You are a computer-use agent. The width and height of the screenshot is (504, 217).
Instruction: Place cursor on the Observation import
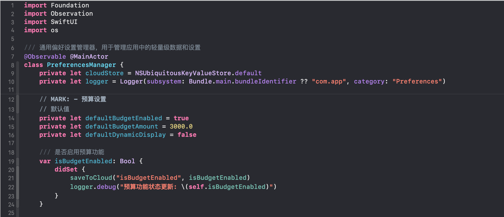tap(72, 14)
